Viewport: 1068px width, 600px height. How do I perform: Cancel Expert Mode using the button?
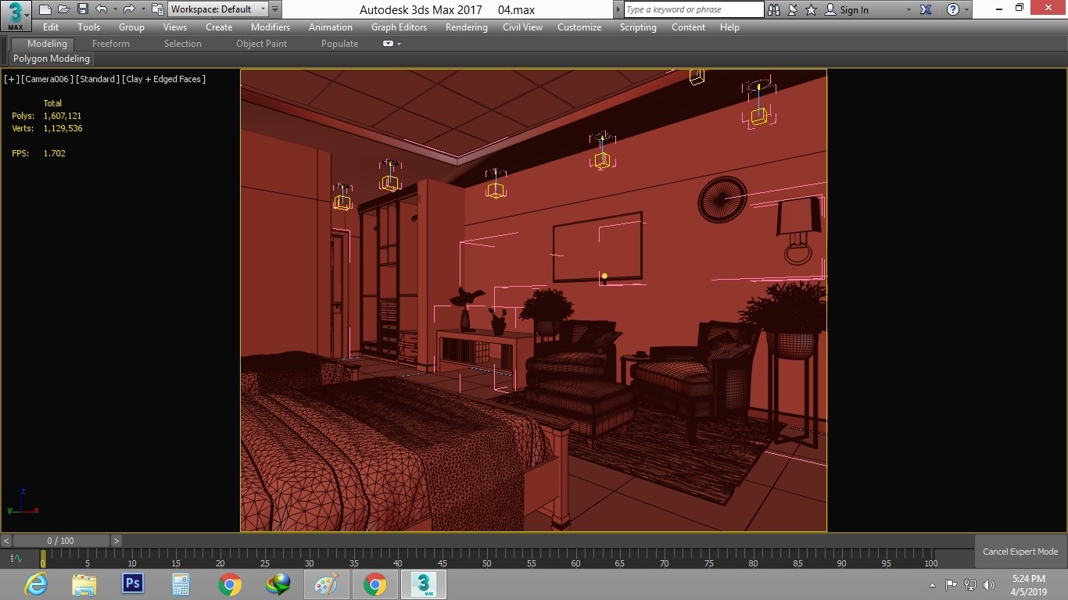1020,552
